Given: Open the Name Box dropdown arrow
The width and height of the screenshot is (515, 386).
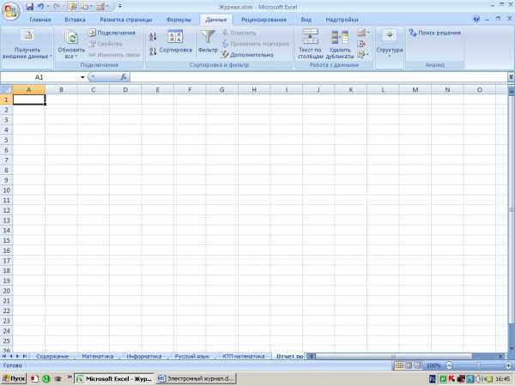Looking at the screenshot, I should pyautogui.click(x=82, y=77).
